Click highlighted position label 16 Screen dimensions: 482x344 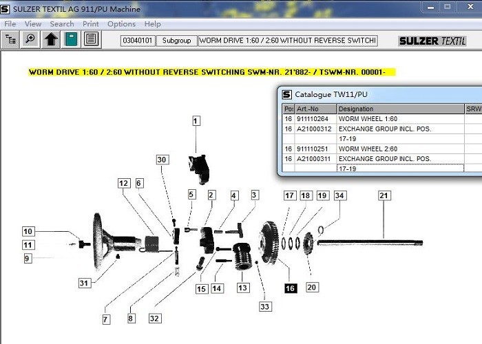click(x=291, y=288)
